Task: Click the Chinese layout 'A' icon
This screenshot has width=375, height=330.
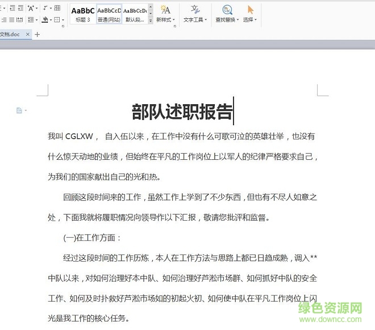Action: point(31,8)
